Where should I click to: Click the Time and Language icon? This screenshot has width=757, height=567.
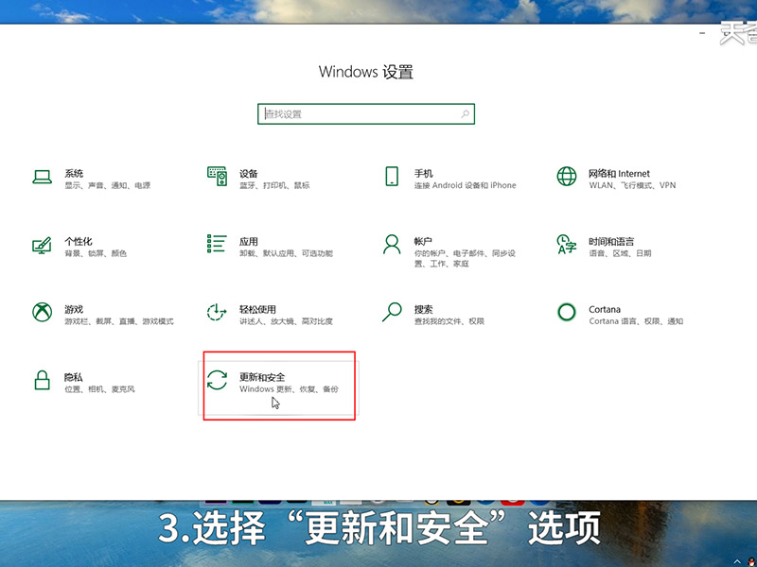(566, 244)
